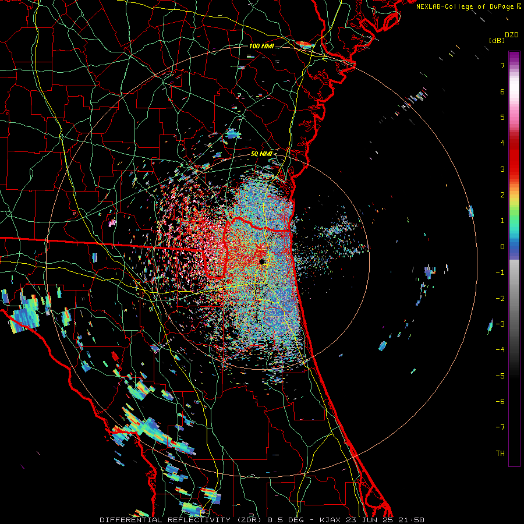This screenshot has height=524, width=524.
Task: Click the -4 tick label on the scale
Action: [x=500, y=350]
